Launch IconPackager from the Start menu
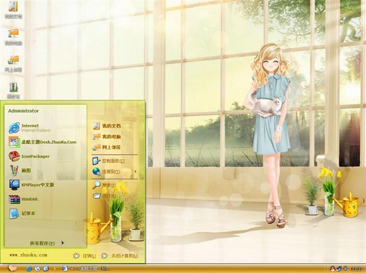Screen dimensions: 366x274 click(x=34, y=156)
